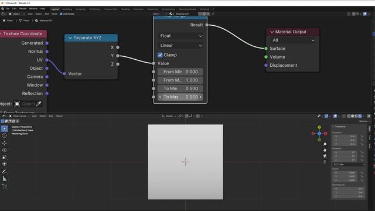Click the Plane object breadcrumb in node editor
The width and height of the screenshot is (375, 211).
click(8, 21)
